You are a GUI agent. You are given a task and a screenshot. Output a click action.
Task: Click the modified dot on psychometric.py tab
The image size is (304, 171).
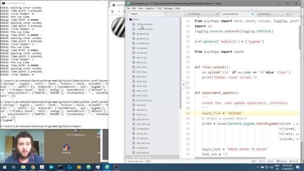click(x=252, y=14)
